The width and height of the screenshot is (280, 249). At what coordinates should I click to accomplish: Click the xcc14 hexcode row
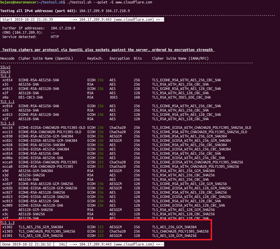point(7,128)
